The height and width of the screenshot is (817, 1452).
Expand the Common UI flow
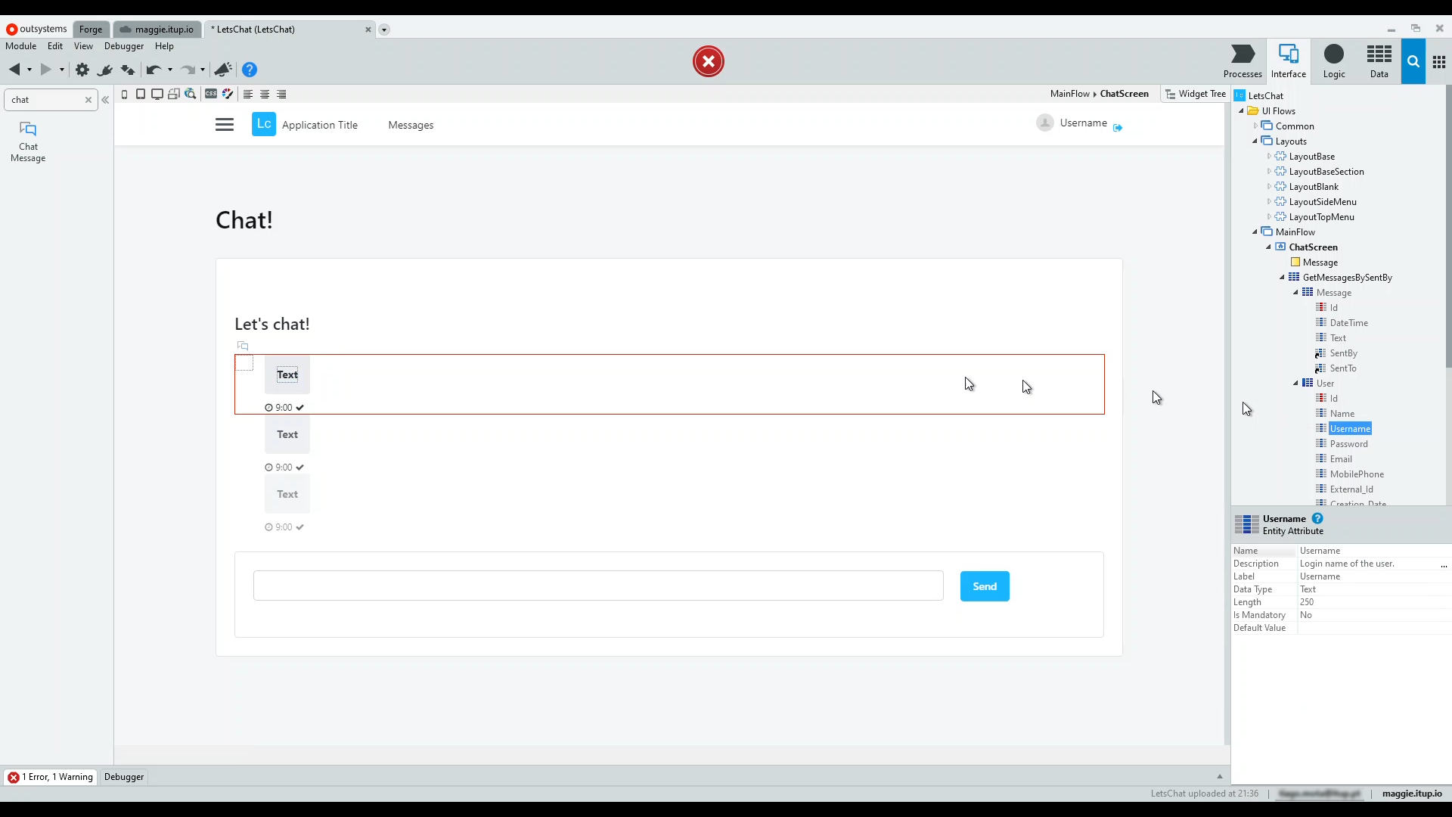1255,126
